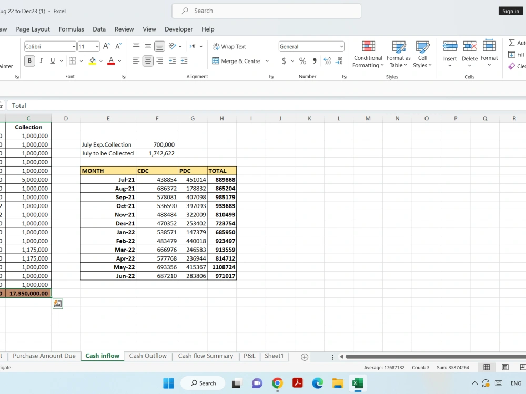Click in the formula bar
Viewport: 526px width, 394px height.
(267, 106)
